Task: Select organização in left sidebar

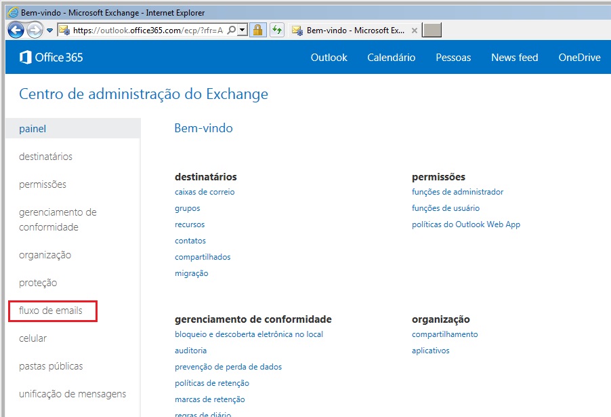Action: 45,255
